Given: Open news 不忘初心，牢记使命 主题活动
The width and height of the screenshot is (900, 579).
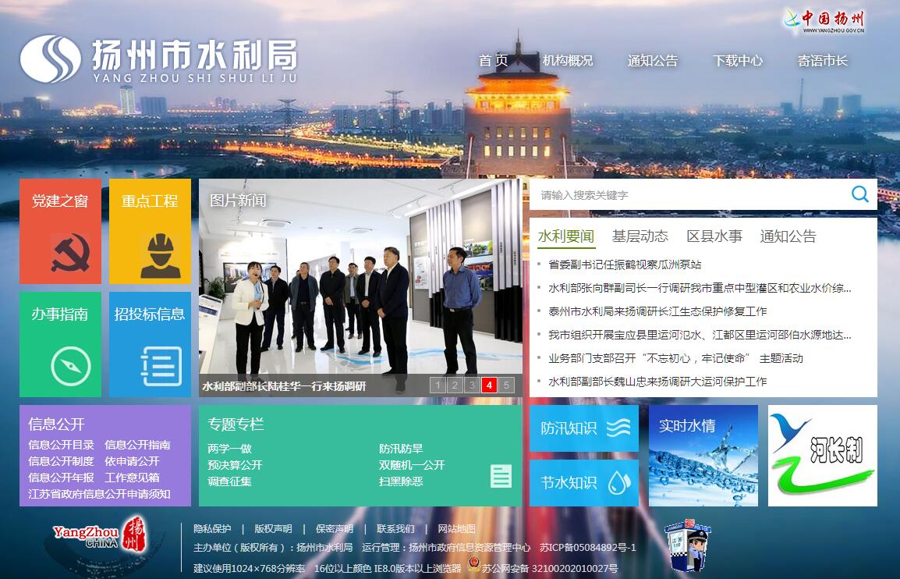Looking at the screenshot, I should coord(675,358).
